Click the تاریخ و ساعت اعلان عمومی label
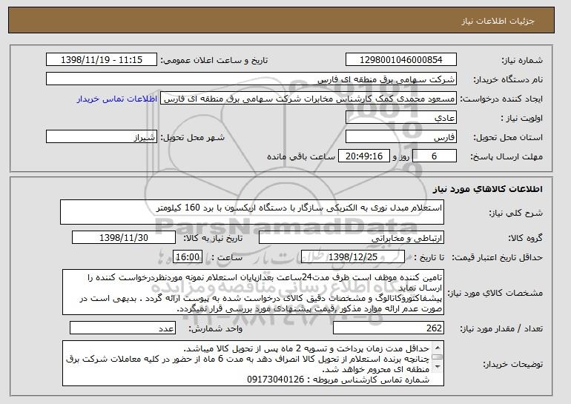The height and width of the screenshot is (404, 571). tap(214, 61)
